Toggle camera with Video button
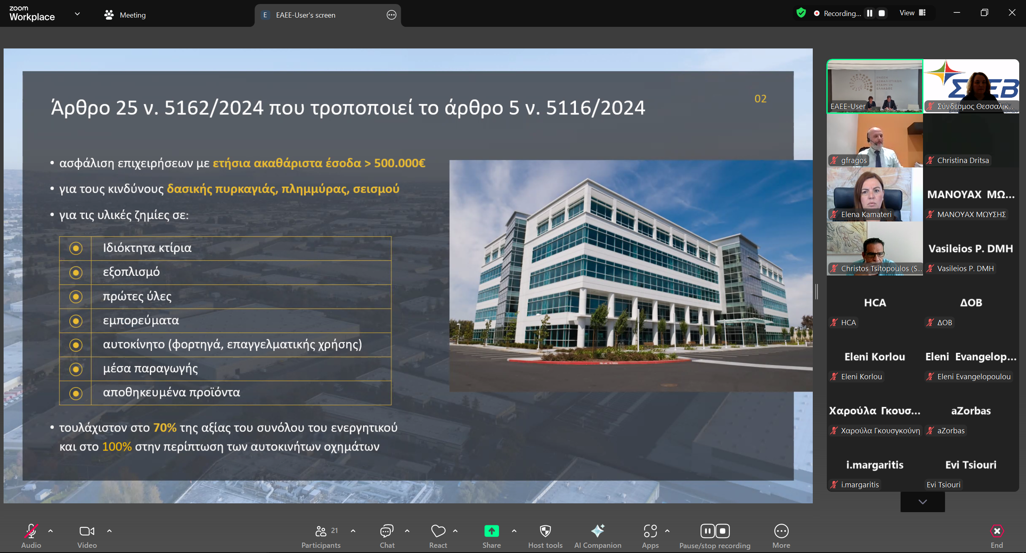The height and width of the screenshot is (553, 1026). click(x=87, y=531)
